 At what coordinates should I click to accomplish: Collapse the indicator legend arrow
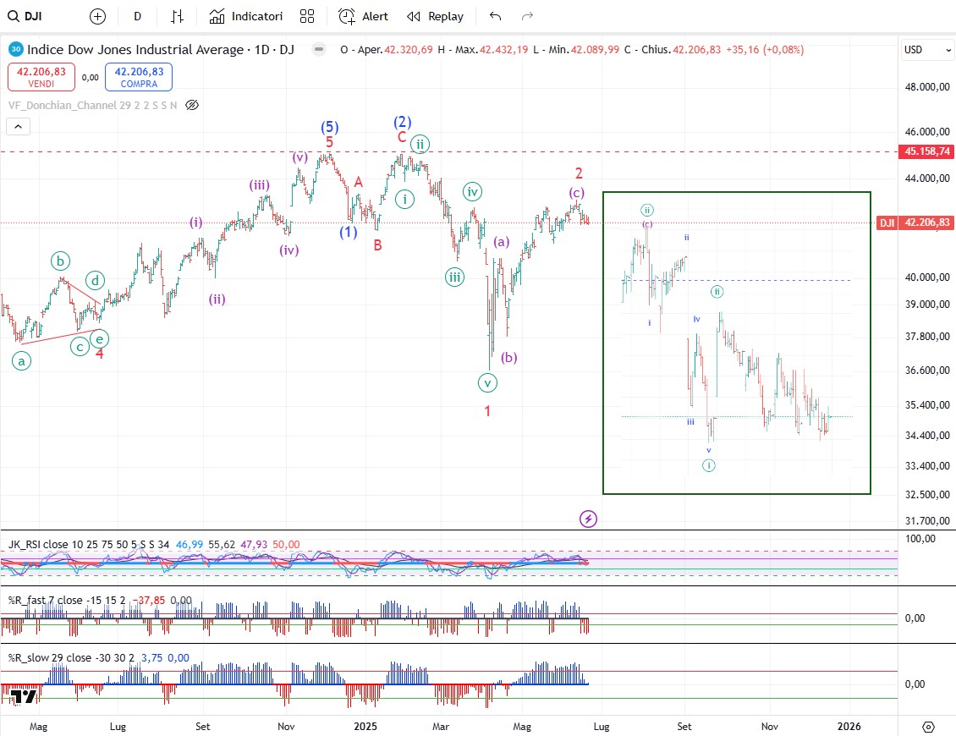tap(19, 126)
